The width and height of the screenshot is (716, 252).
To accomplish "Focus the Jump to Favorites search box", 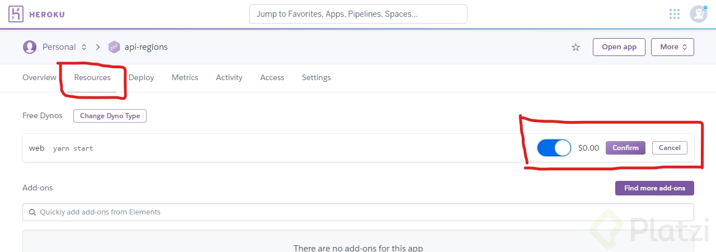I will [x=358, y=14].
